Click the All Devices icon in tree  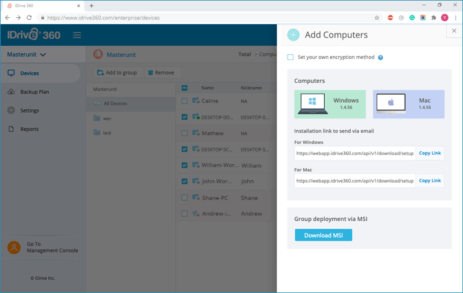[97, 103]
